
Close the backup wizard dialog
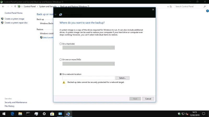[x=153, y=10]
